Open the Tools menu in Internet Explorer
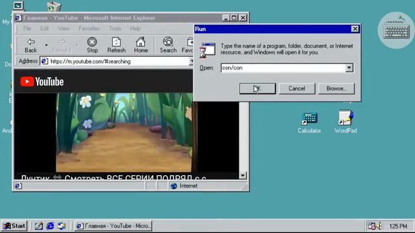This screenshot has width=415, height=233. 115,28
